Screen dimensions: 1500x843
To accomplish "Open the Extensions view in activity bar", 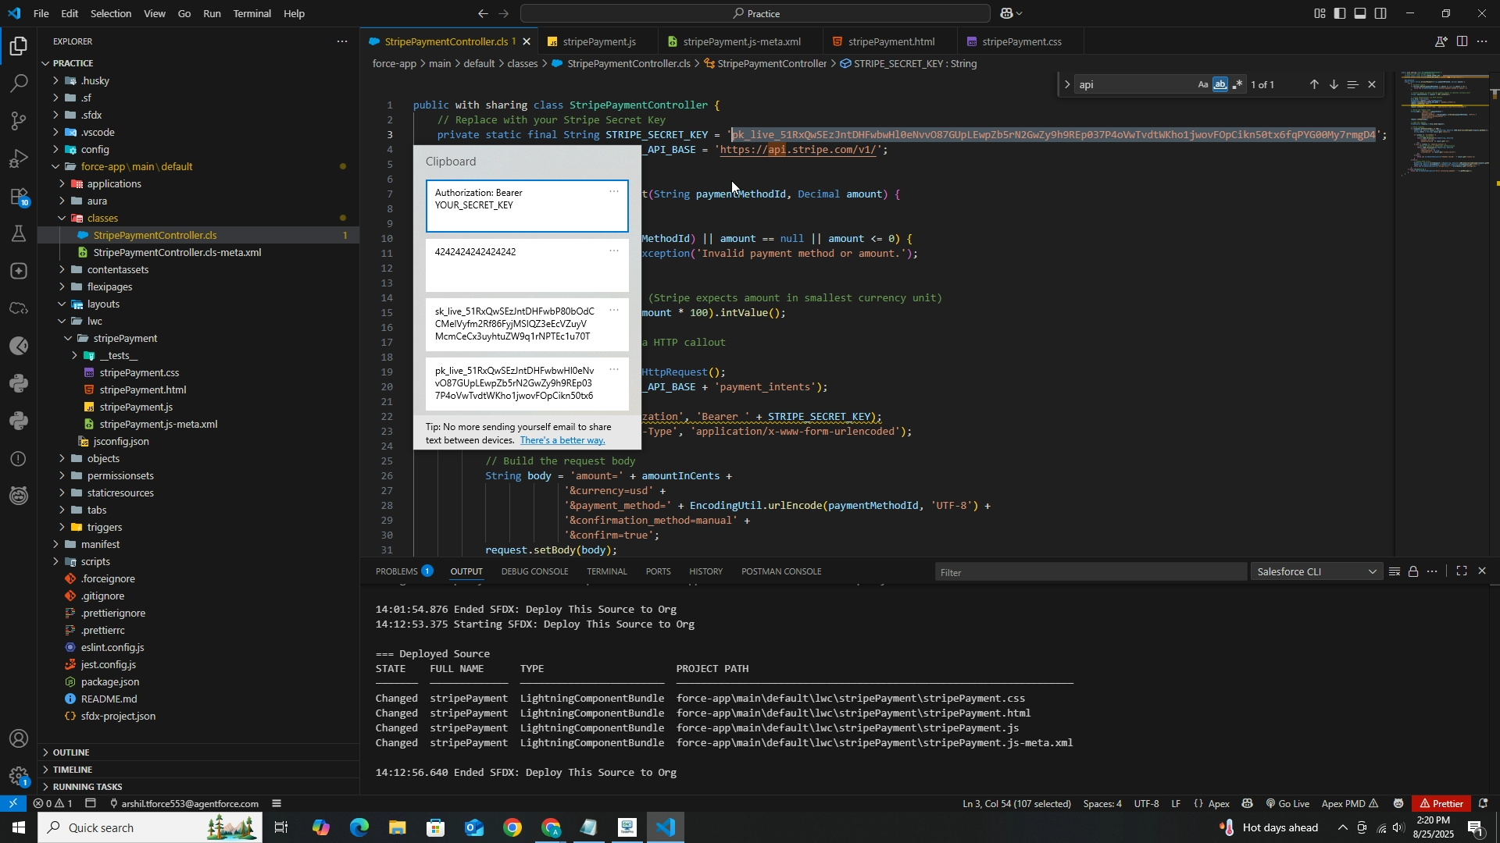I will 19,197.
